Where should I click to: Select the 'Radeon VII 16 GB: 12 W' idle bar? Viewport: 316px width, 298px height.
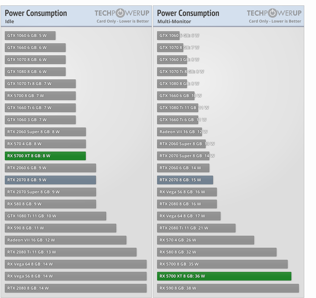65,240
